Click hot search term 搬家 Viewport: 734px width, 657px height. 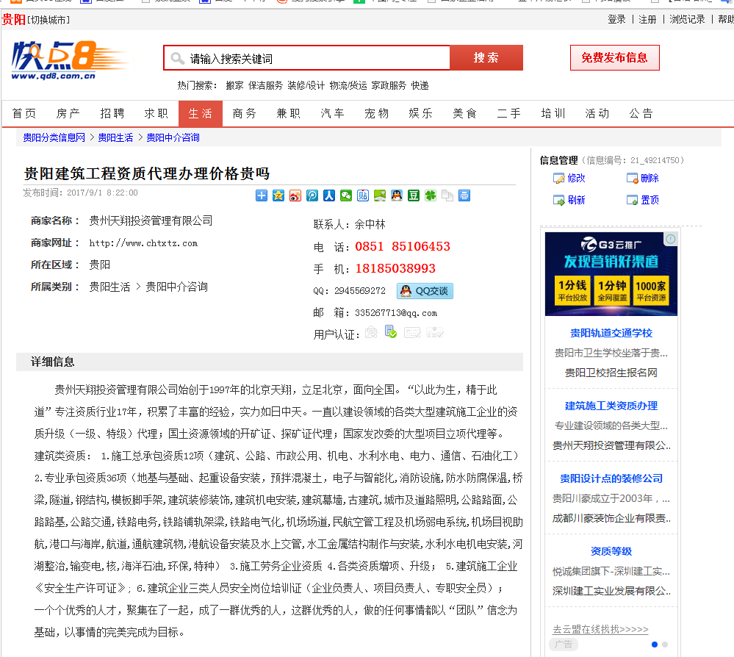click(x=234, y=86)
